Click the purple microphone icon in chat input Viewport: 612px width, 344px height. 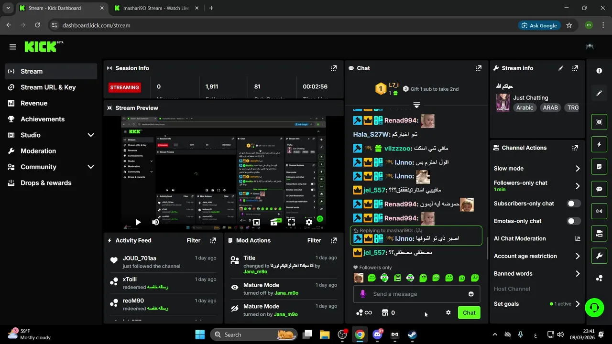click(363, 294)
